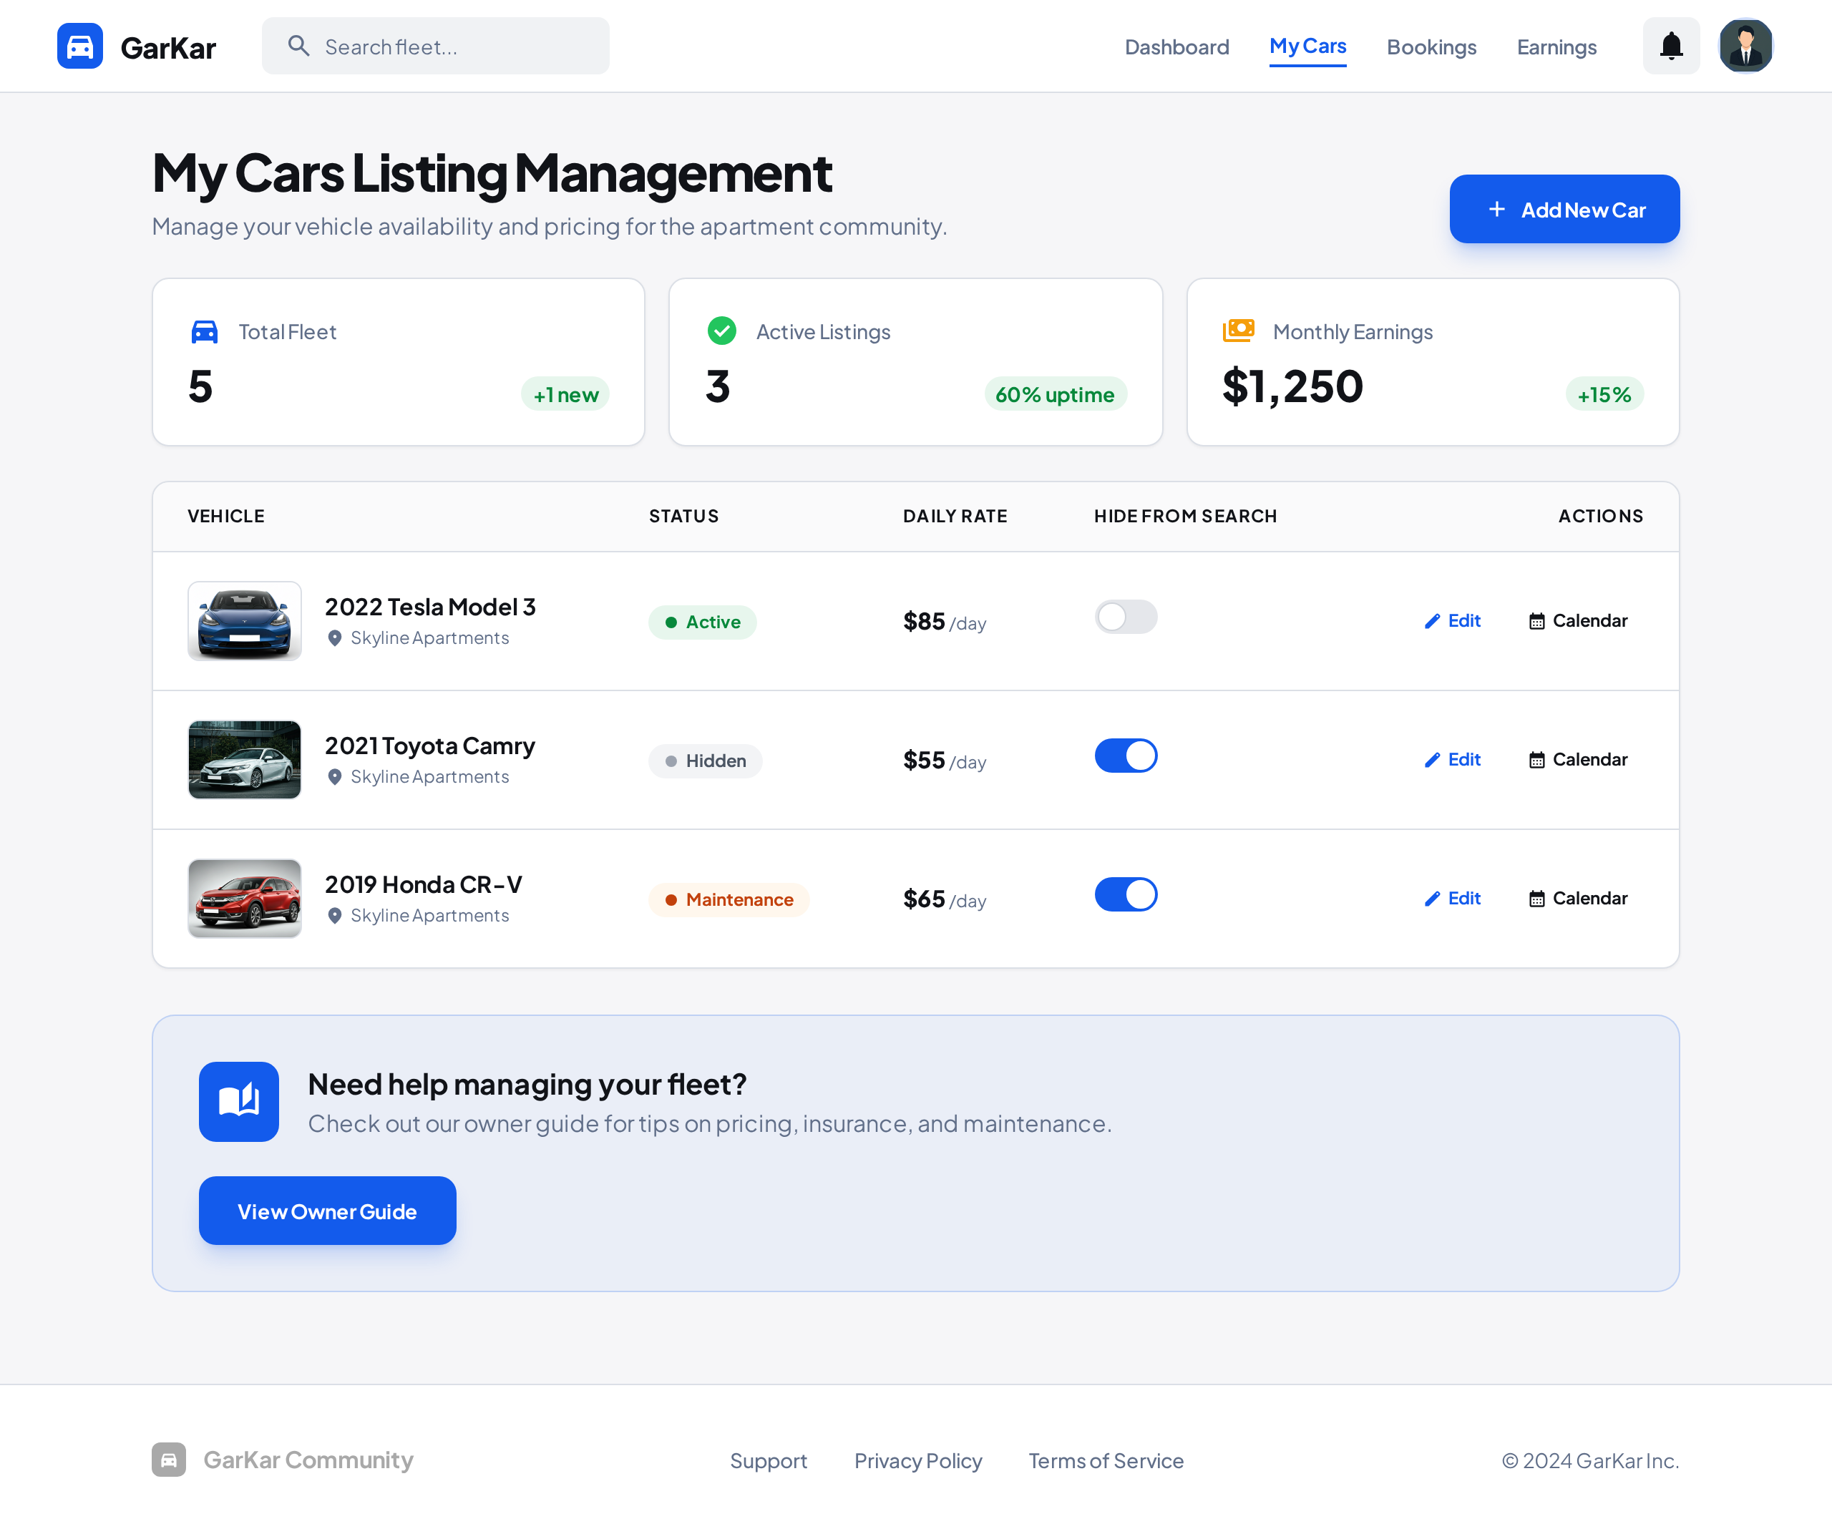The width and height of the screenshot is (1832, 1534).
Task: Turn off hide toggle for Toyota Camry
Action: 1126,756
